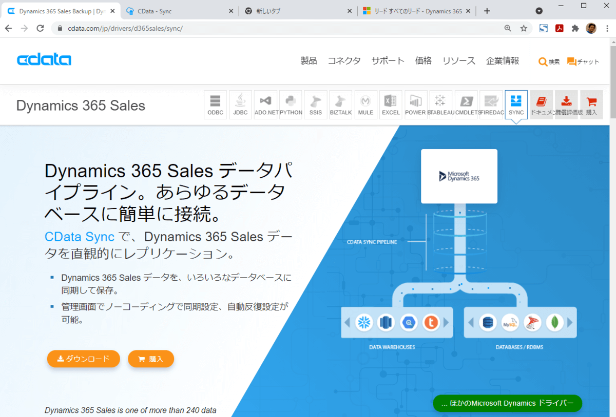This screenshot has height=417, width=616.
Task: Open a new browser tab
Action: pyautogui.click(x=487, y=11)
